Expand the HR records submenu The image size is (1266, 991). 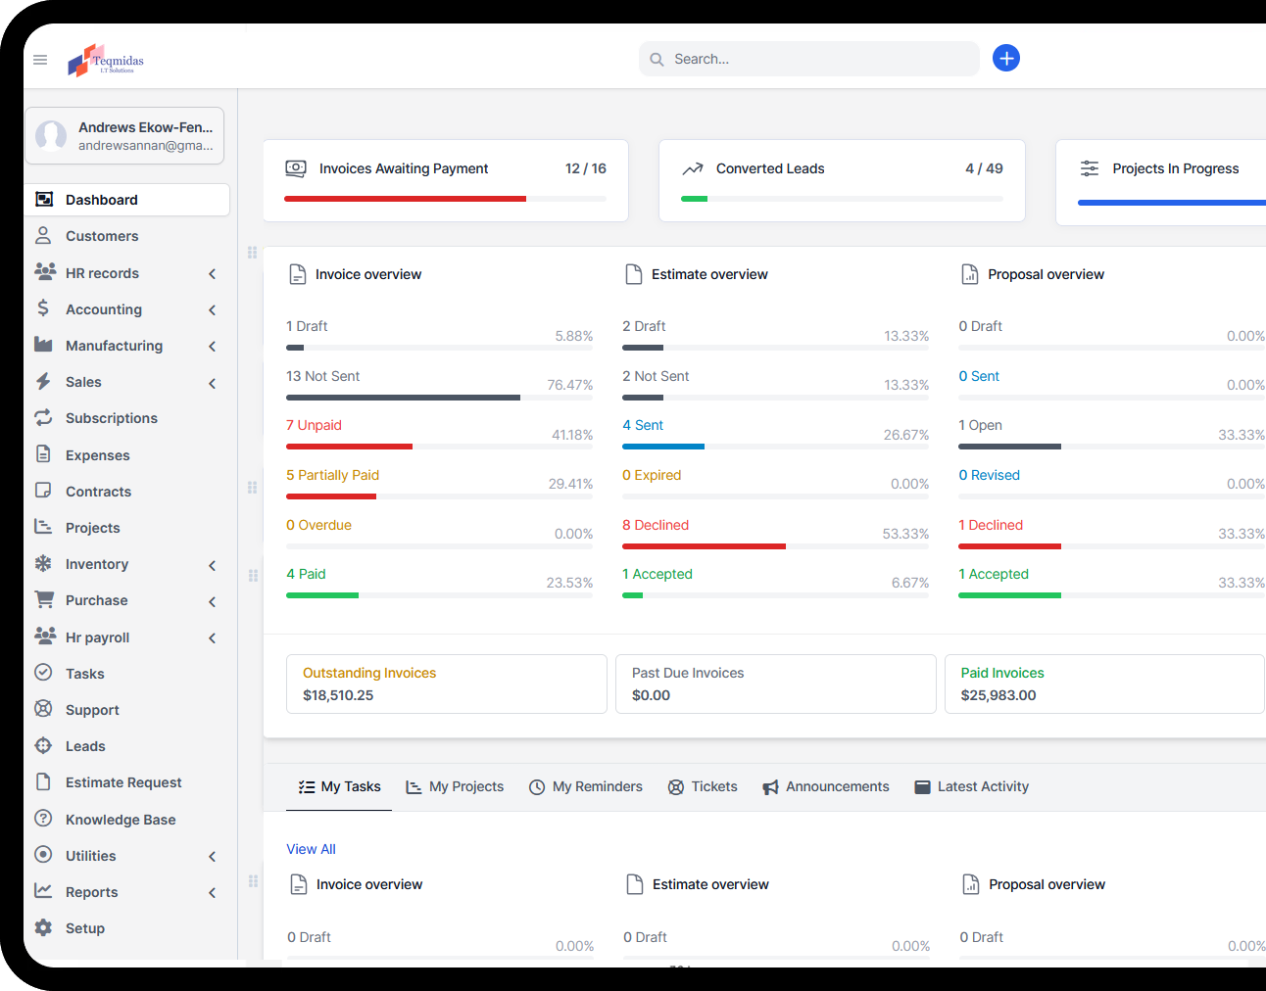tap(212, 274)
